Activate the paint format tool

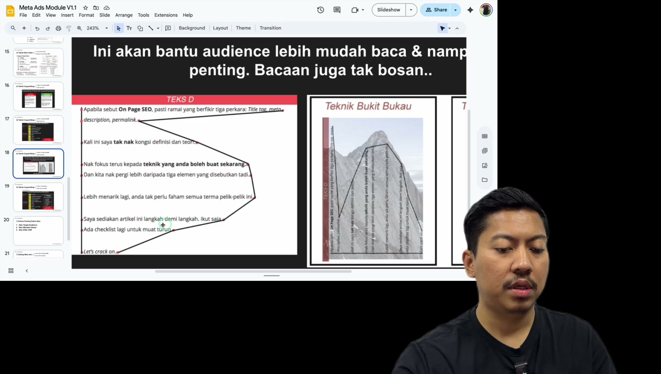[69, 28]
